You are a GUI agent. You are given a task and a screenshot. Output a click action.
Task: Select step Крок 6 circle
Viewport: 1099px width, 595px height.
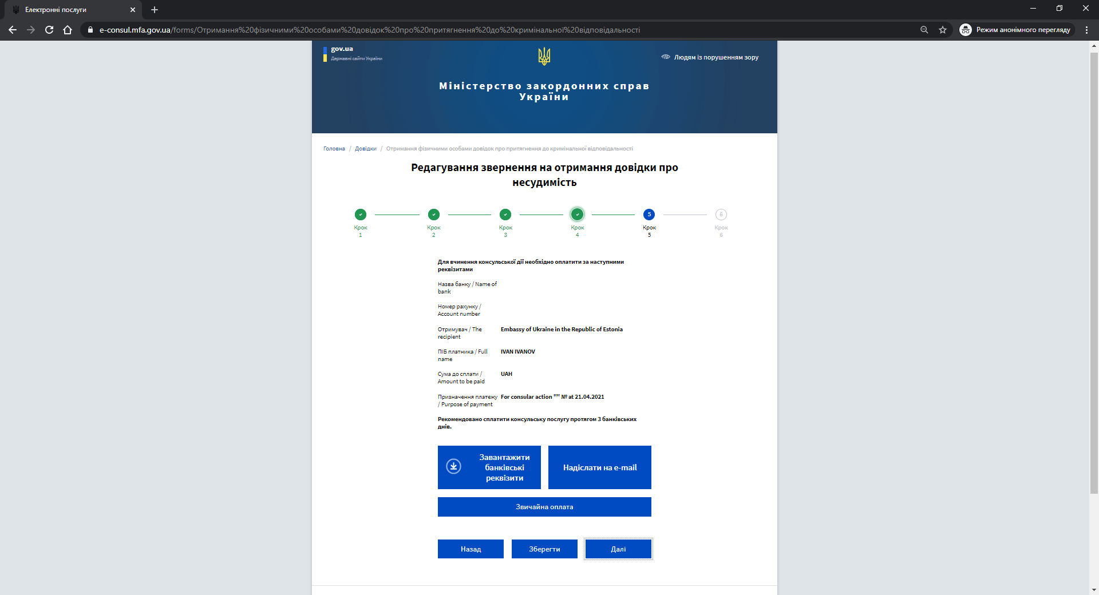[721, 215]
